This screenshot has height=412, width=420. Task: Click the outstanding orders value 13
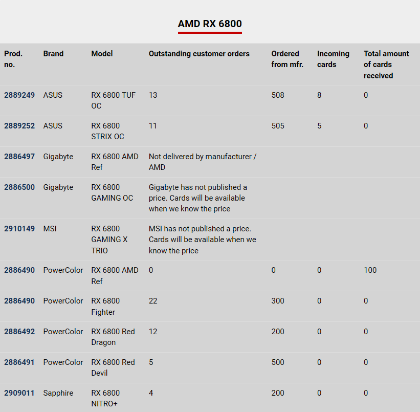click(152, 95)
